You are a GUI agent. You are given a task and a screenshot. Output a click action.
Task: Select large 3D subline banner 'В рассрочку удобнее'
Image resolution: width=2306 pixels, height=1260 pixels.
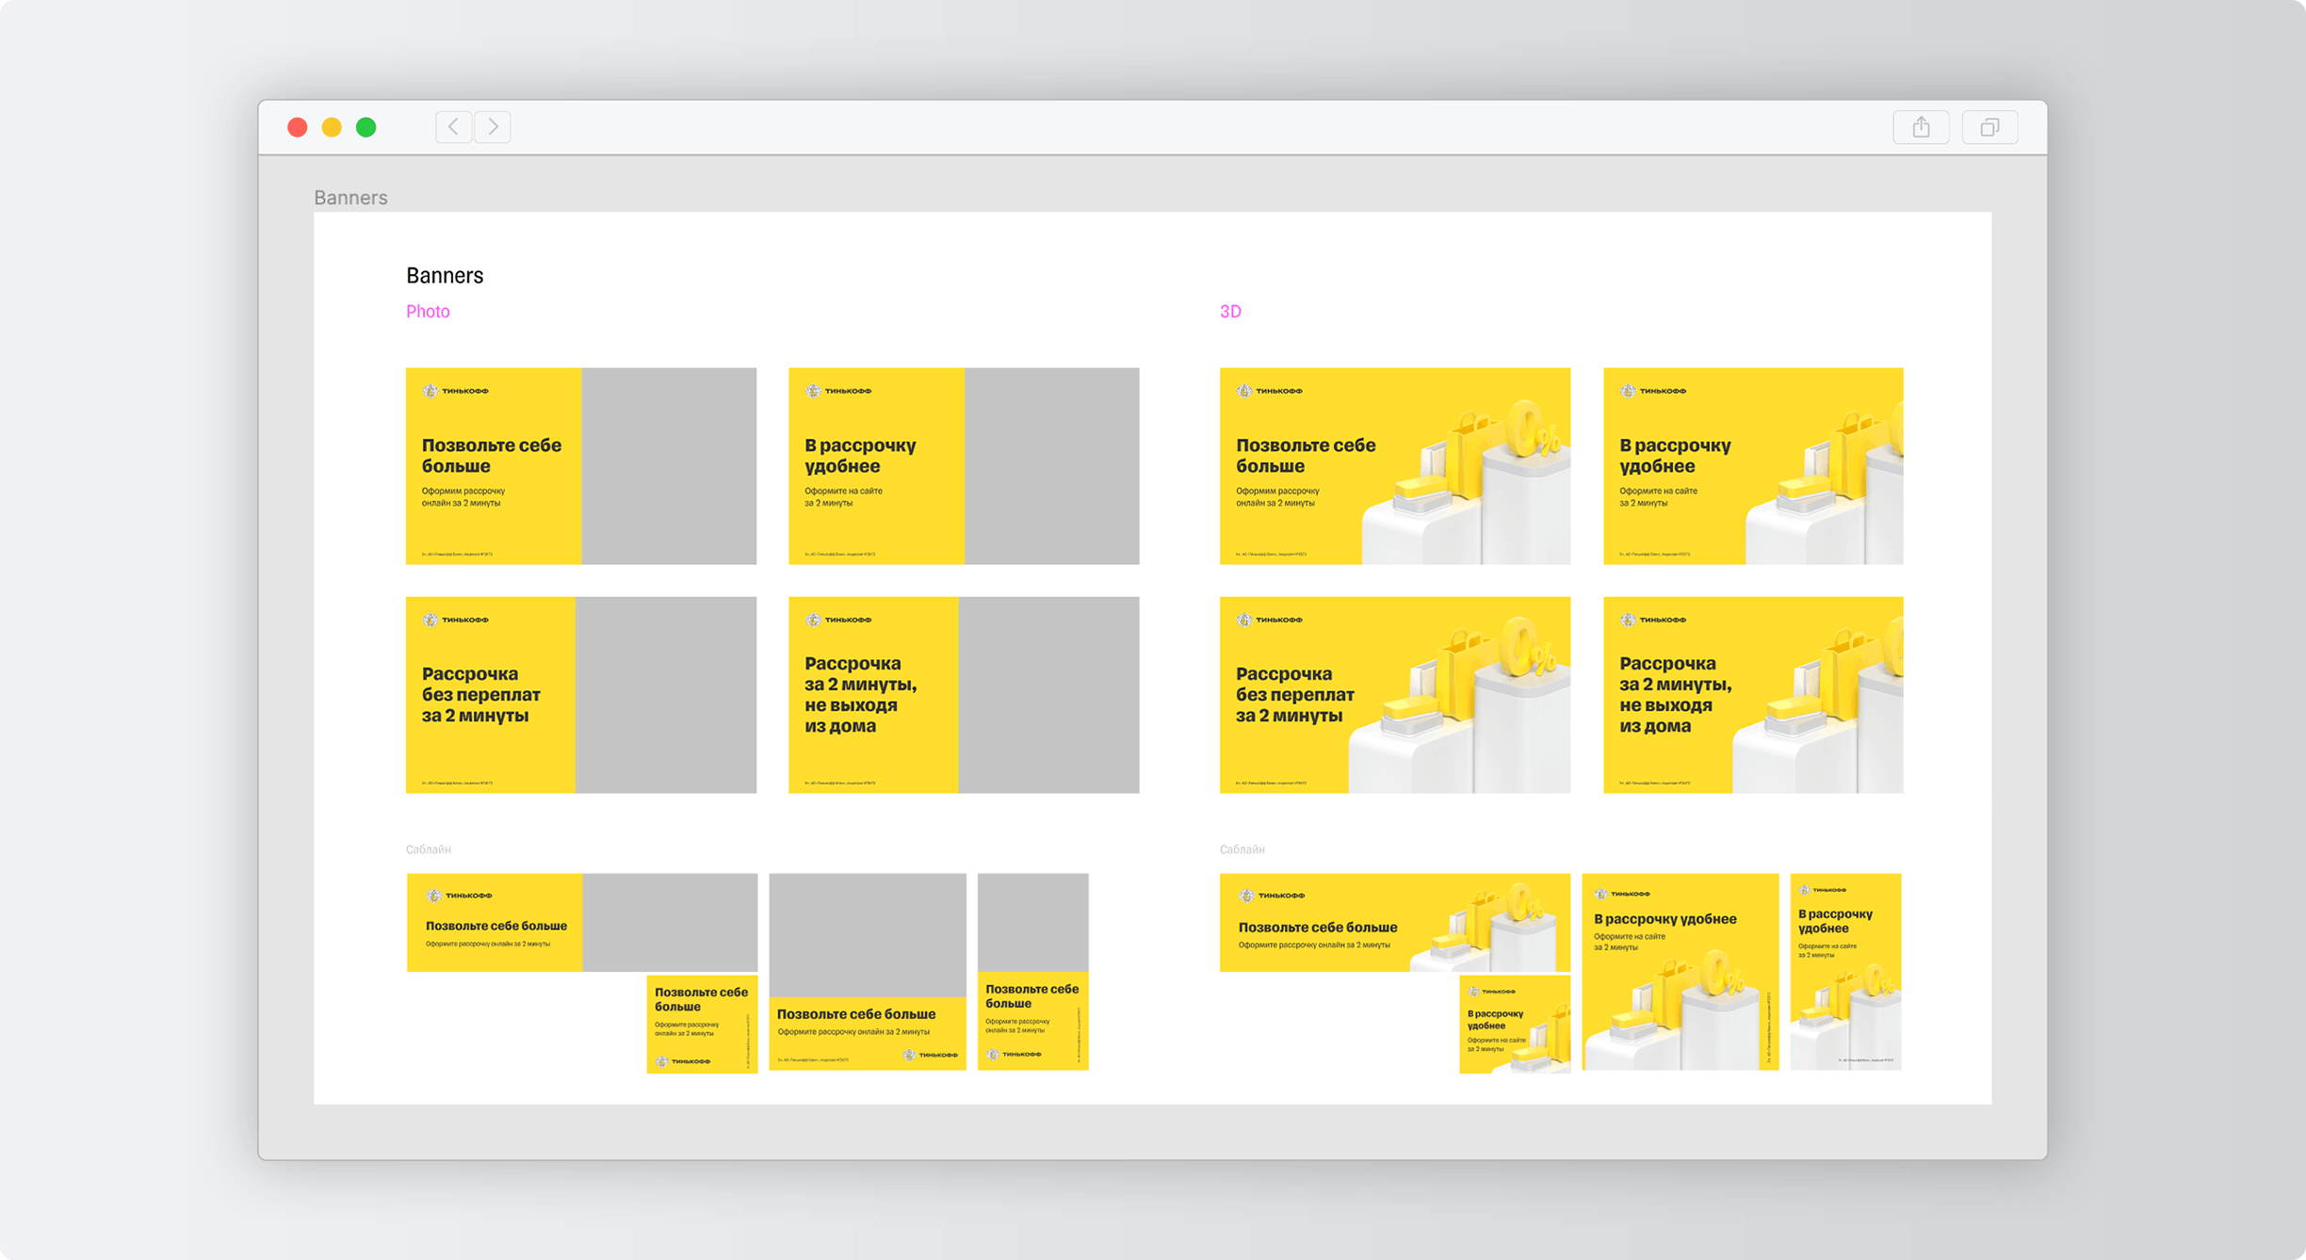pos(1681,972)
